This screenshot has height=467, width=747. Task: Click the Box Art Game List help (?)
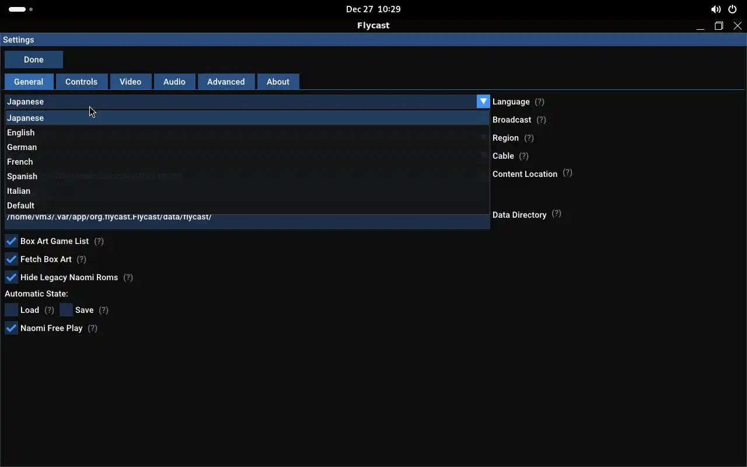[99, 241]
